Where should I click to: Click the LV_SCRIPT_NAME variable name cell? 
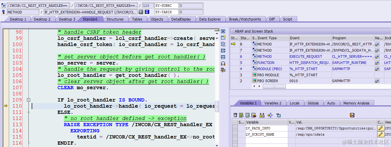(x=266, y=134)
